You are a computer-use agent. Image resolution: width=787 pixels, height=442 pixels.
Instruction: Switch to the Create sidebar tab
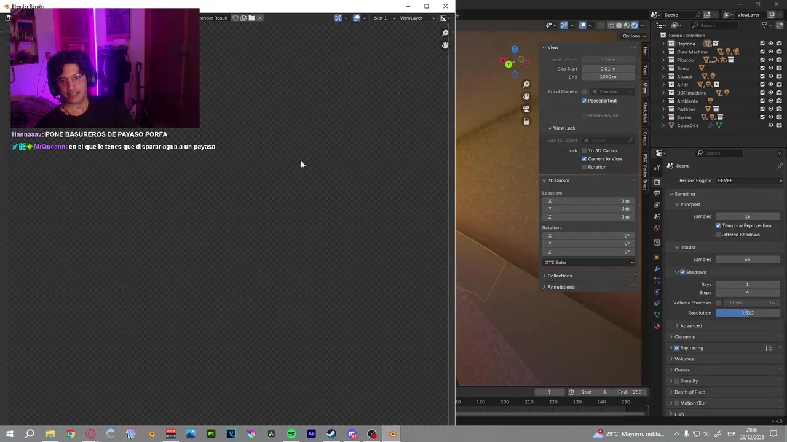[x=645, y=139]
